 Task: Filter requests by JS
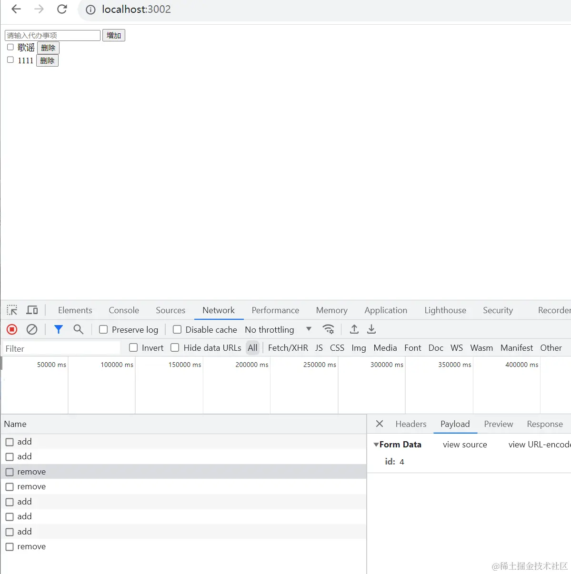point(319,348)
